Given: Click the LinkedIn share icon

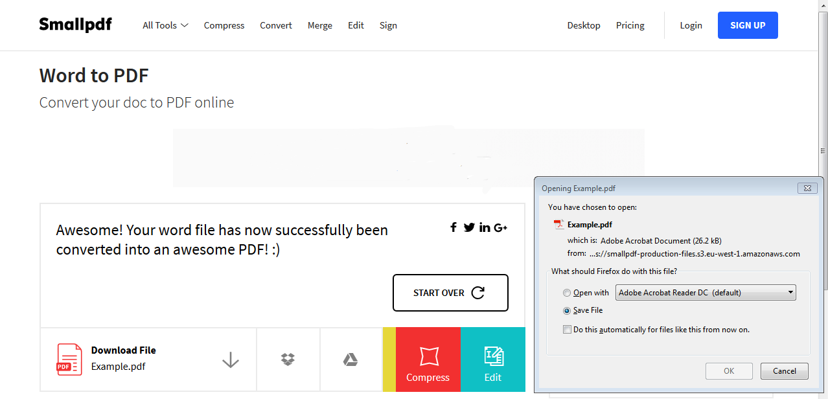Looking at the screenshot, I should pos(485,227).
